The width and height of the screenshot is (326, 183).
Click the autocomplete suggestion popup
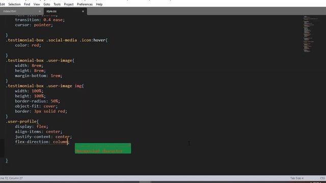point(103,148)
